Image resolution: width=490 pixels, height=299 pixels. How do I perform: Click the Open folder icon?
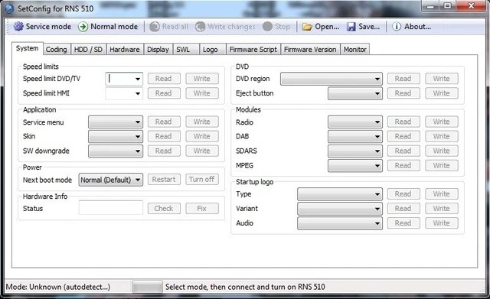[x=307, y=27]
